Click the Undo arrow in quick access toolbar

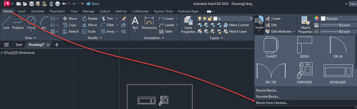point(64,4)
